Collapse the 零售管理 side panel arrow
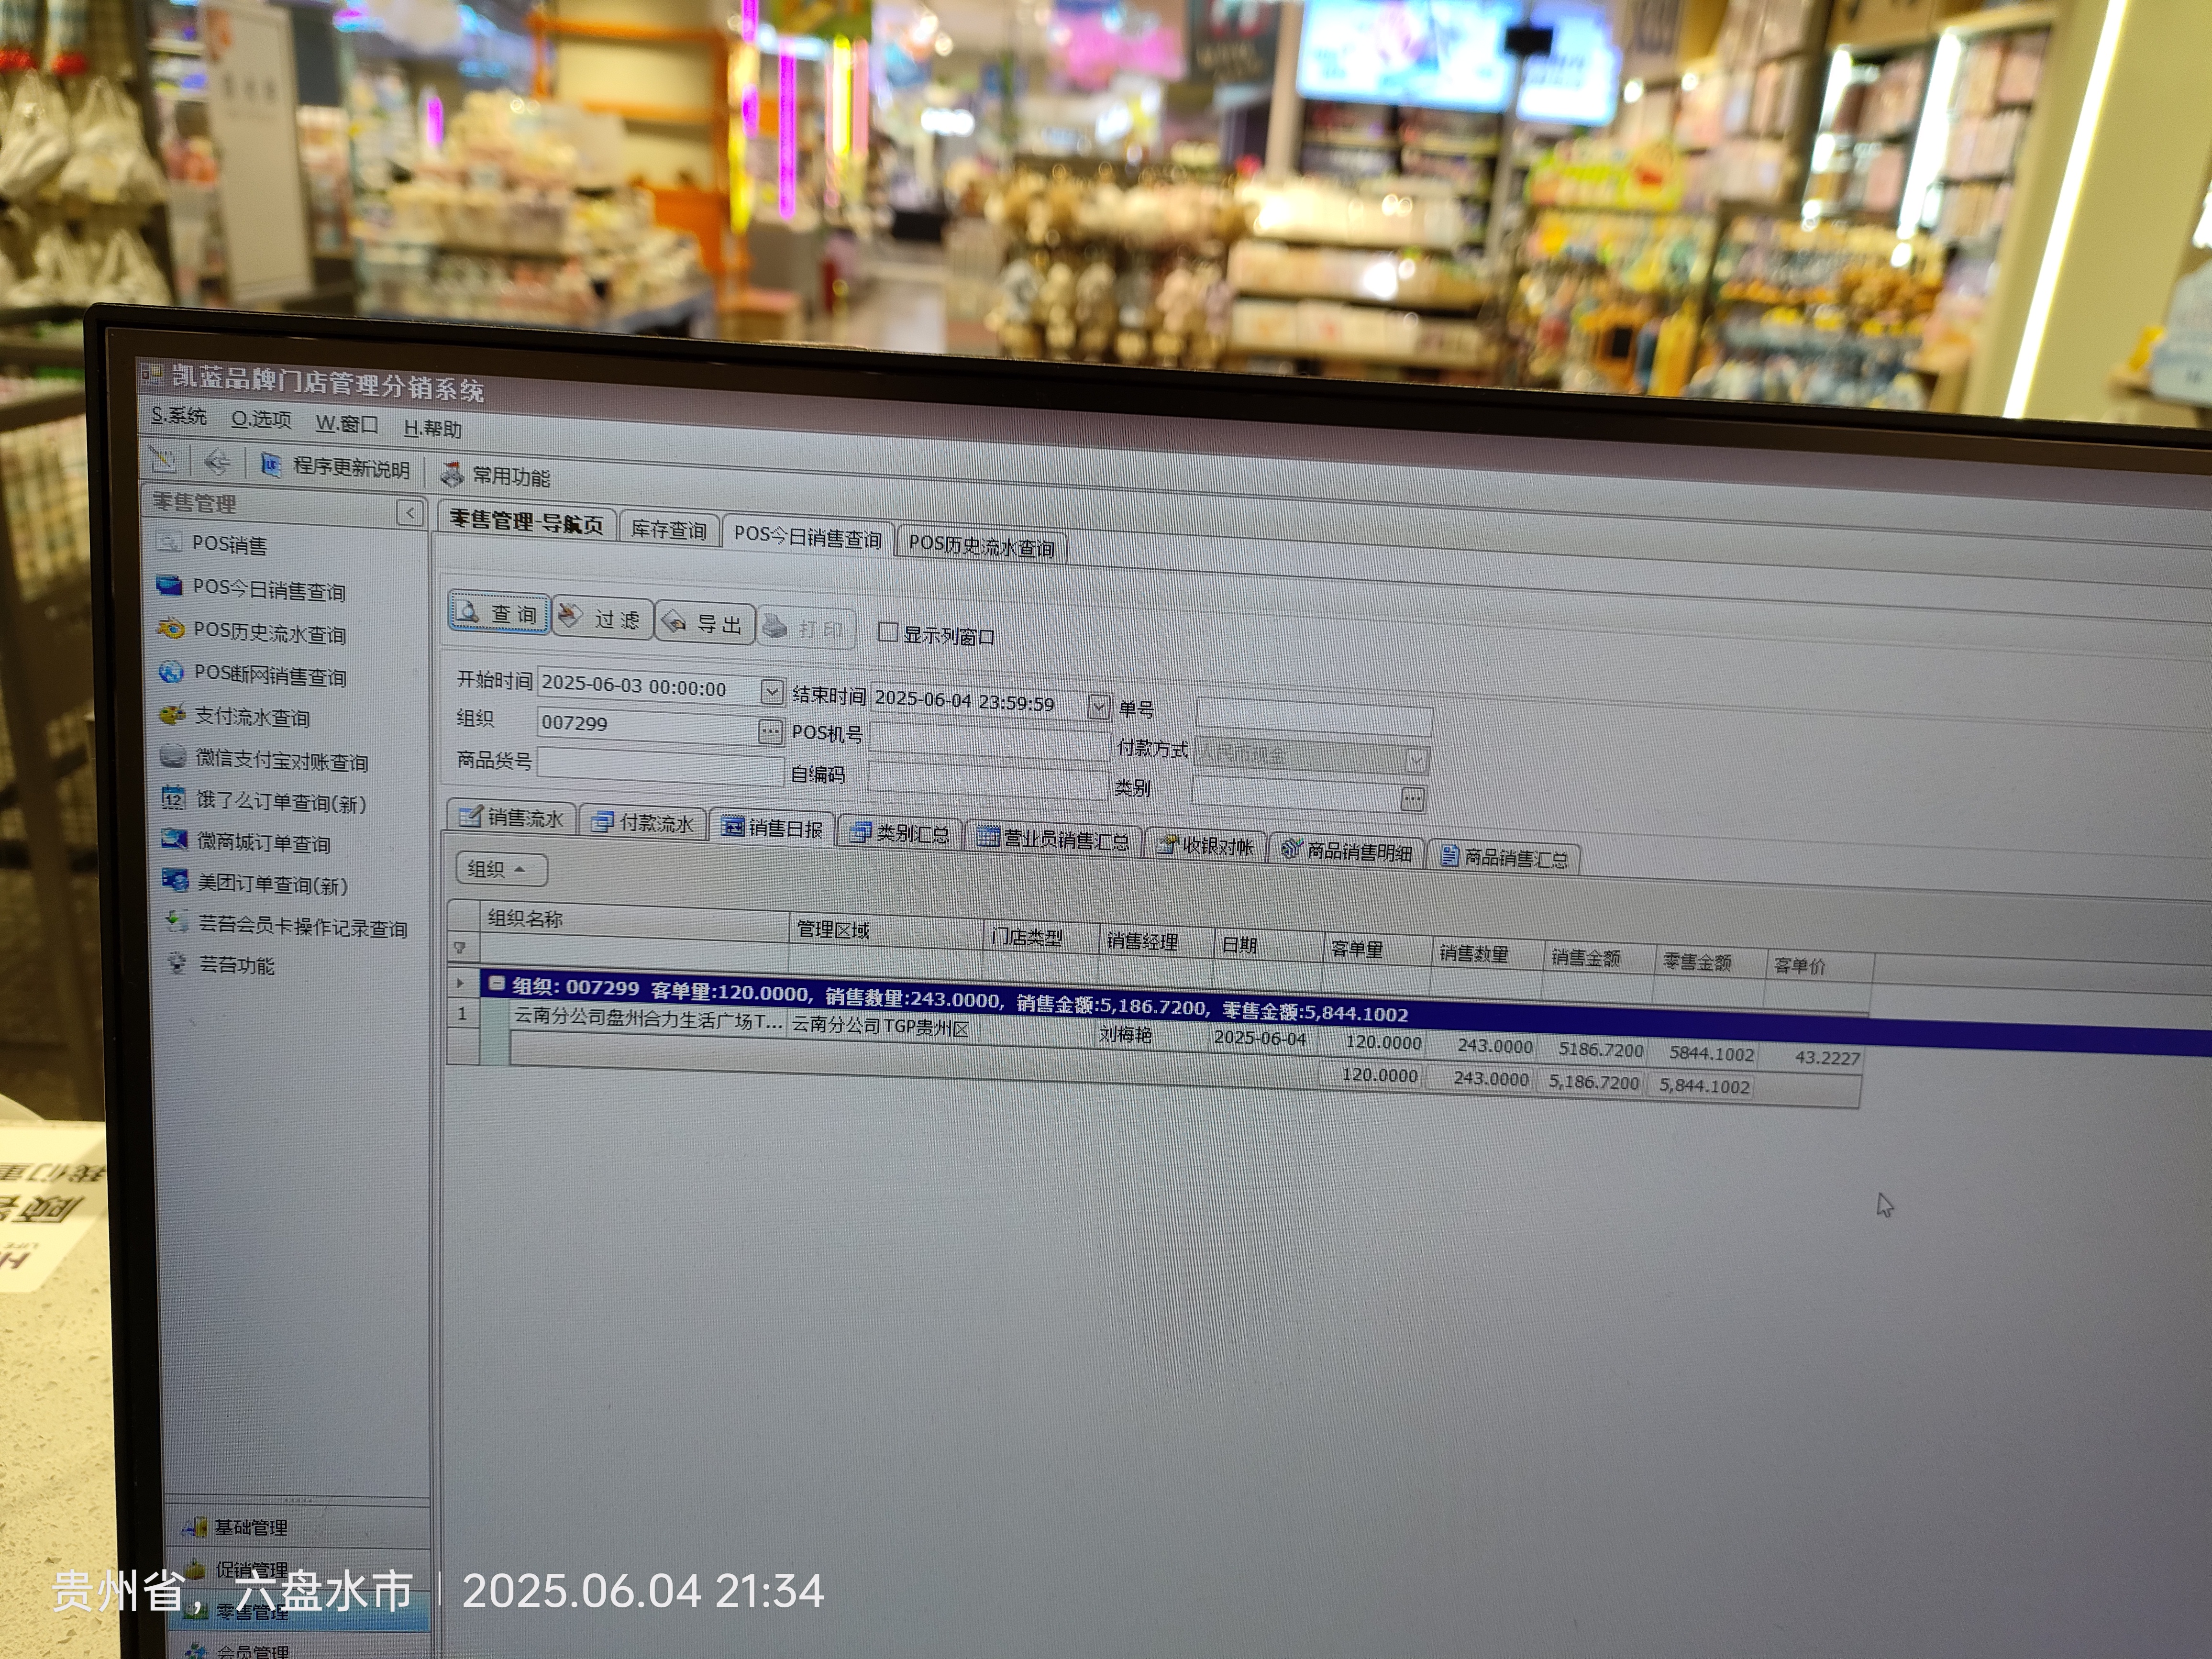Screen dimensions: 2212x1659 coord(409,513)
